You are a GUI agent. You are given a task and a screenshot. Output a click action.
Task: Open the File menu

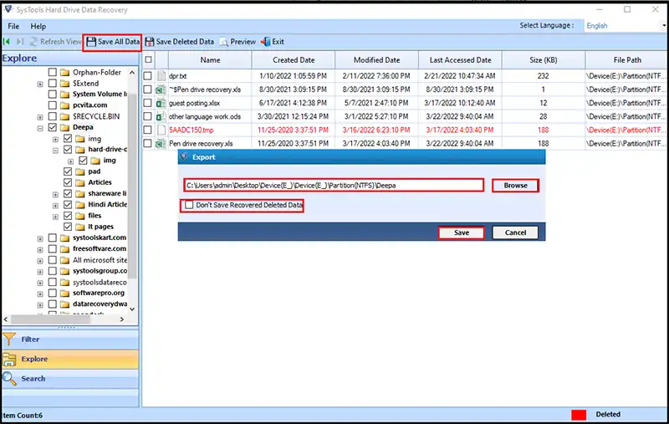13,27
